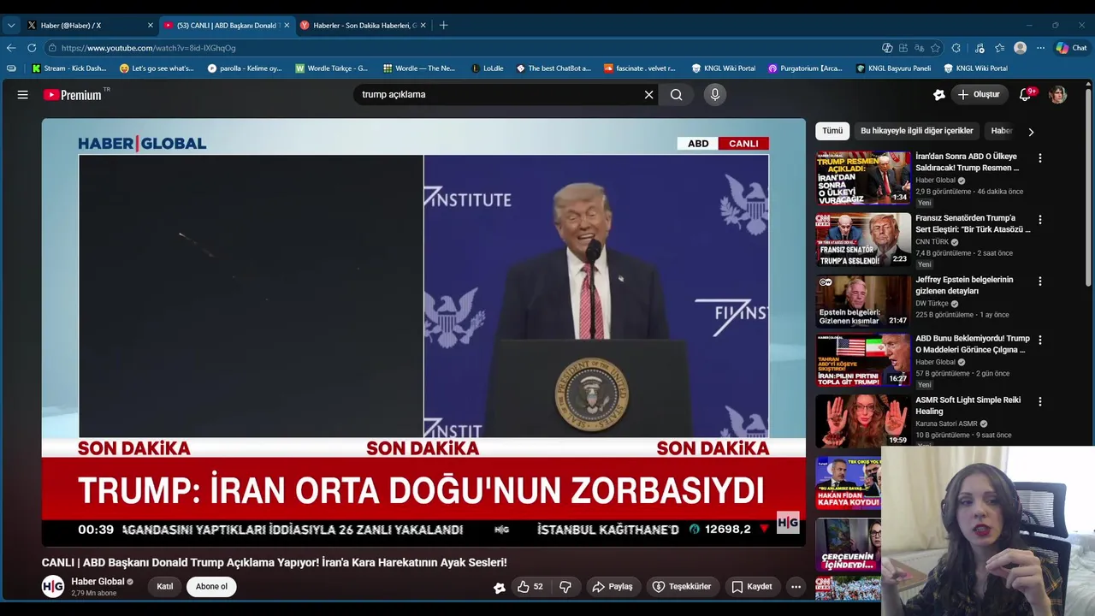Open the tab search dropdown arrow

coord(11,25)
